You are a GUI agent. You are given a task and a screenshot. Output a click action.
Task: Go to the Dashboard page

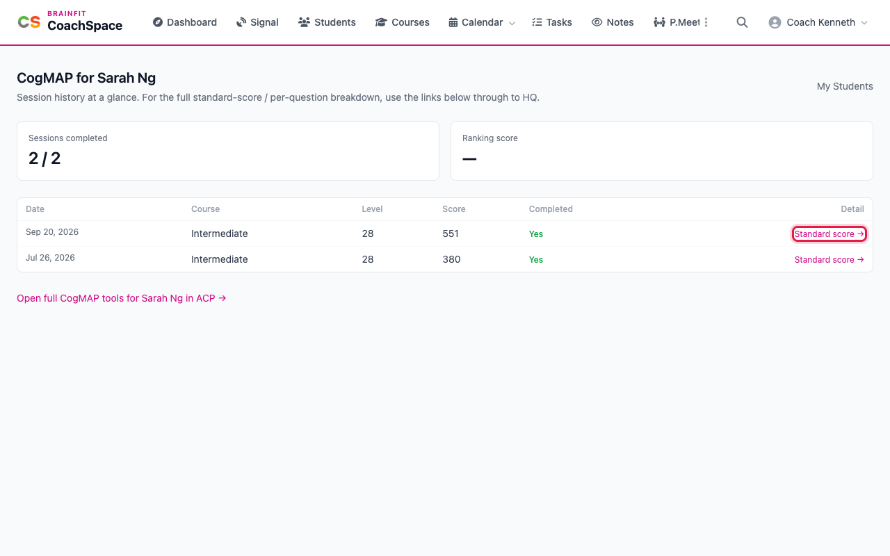pyautogui.click(x=185, y=22)
